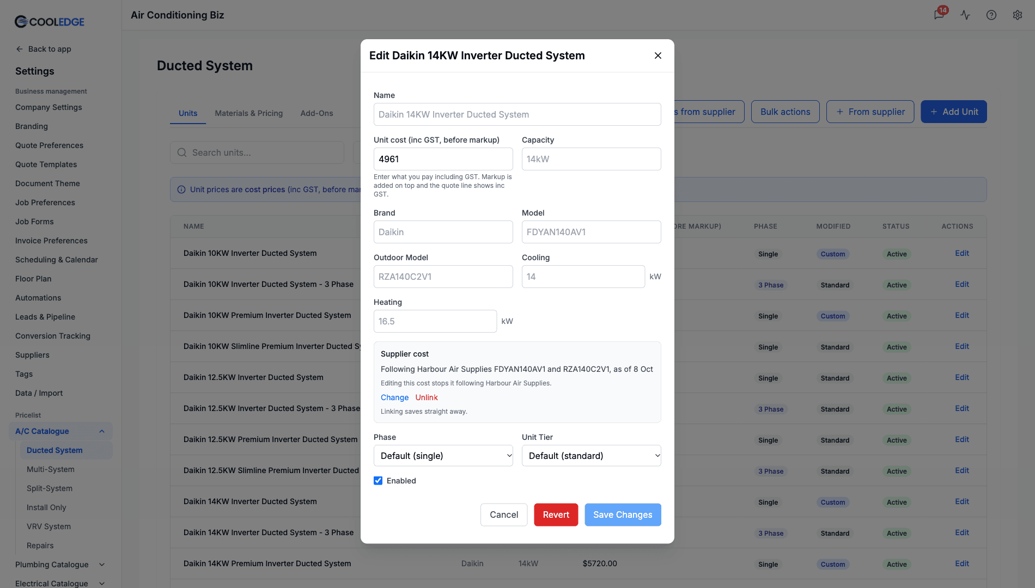This screenshot has height=588, width=1035.
Task: Click the info icon in the cost prices banner
Action: pos(181,189)
